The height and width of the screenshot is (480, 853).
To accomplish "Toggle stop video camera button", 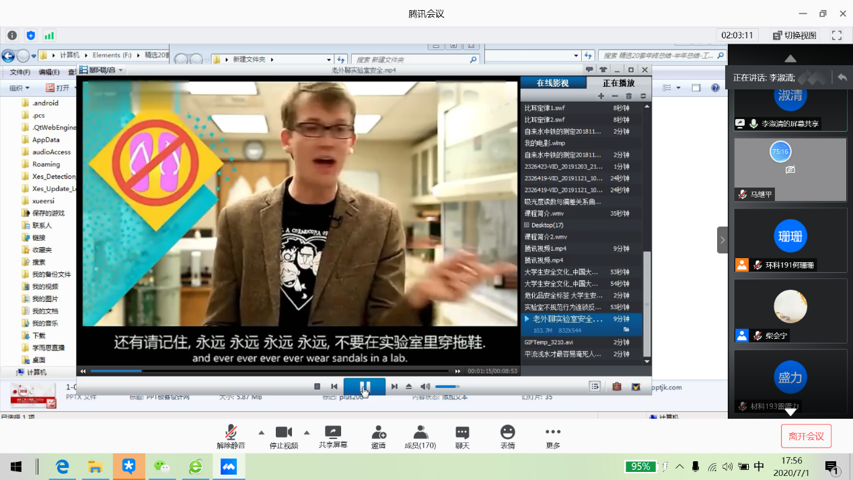I will [284, 432].
